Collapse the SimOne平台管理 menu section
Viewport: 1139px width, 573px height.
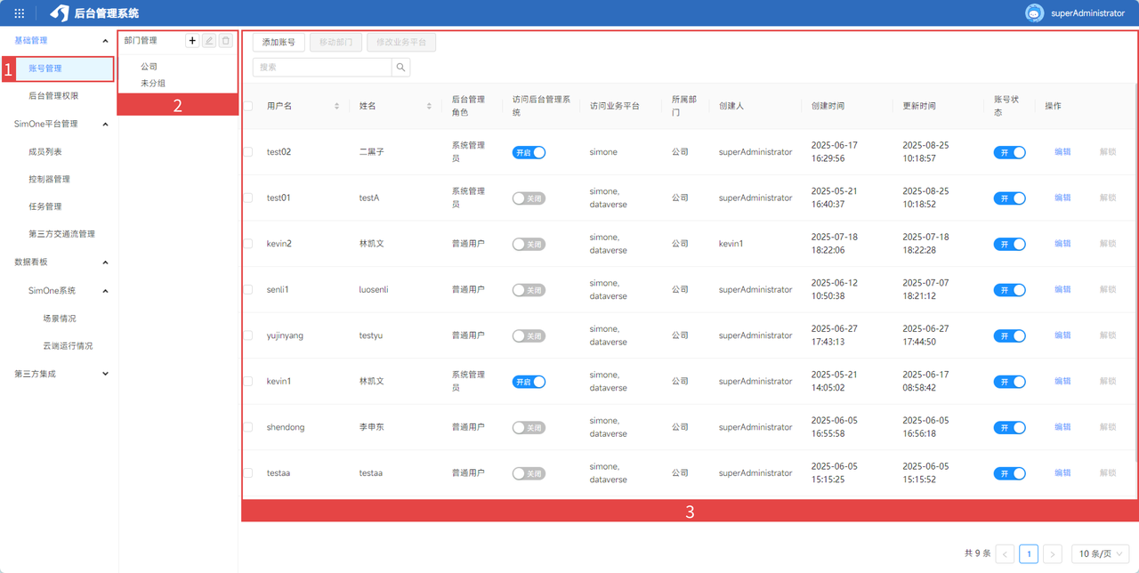(105, 125)
